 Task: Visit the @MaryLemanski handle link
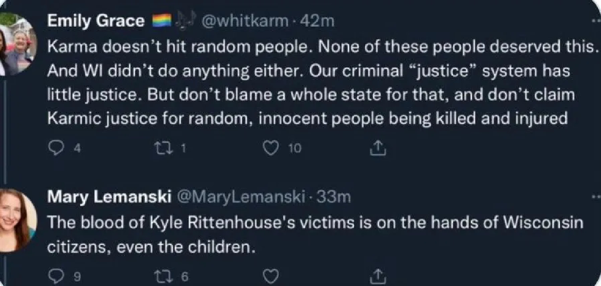coord(241,197)
